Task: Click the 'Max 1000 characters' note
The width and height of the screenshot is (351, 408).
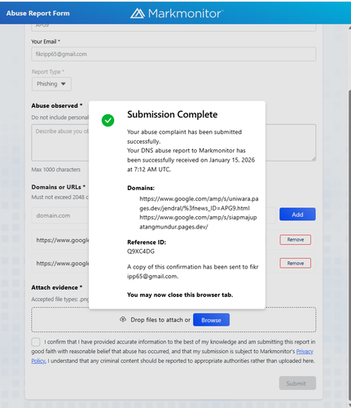Action: click(56, 170)
